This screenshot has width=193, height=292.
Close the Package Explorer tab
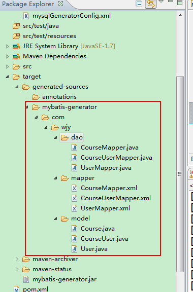[x=60, y=4]
